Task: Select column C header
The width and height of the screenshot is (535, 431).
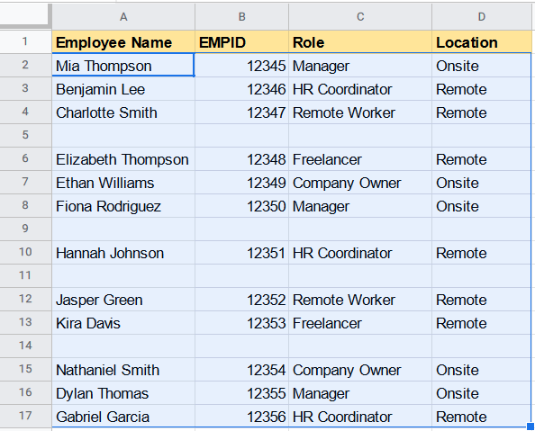Action: 360,16
